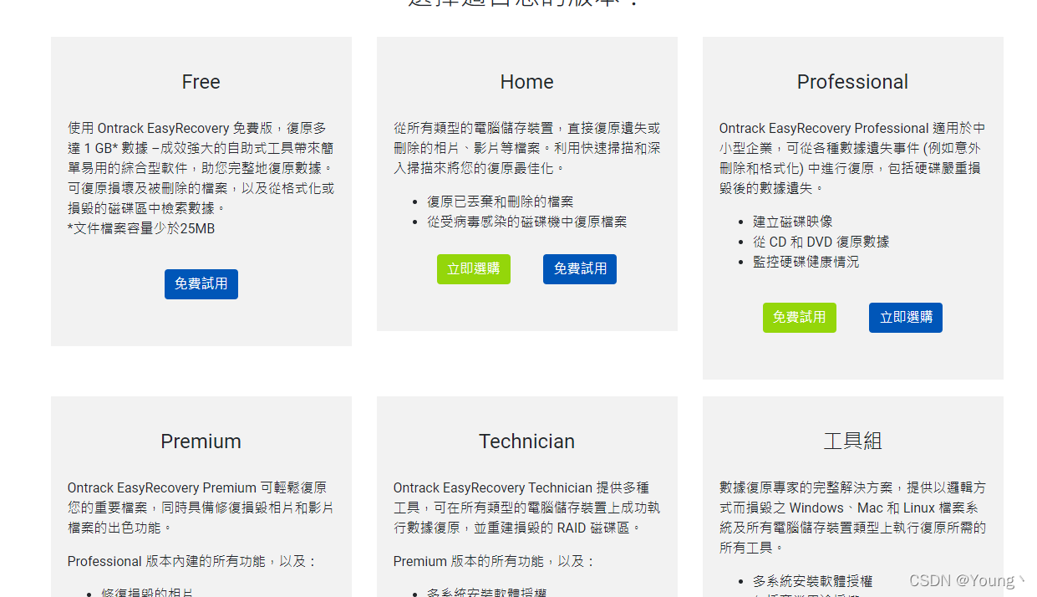Select the 工具組 card heading
The width and height of the screenshot is (1037, 597).
point(852,441)
